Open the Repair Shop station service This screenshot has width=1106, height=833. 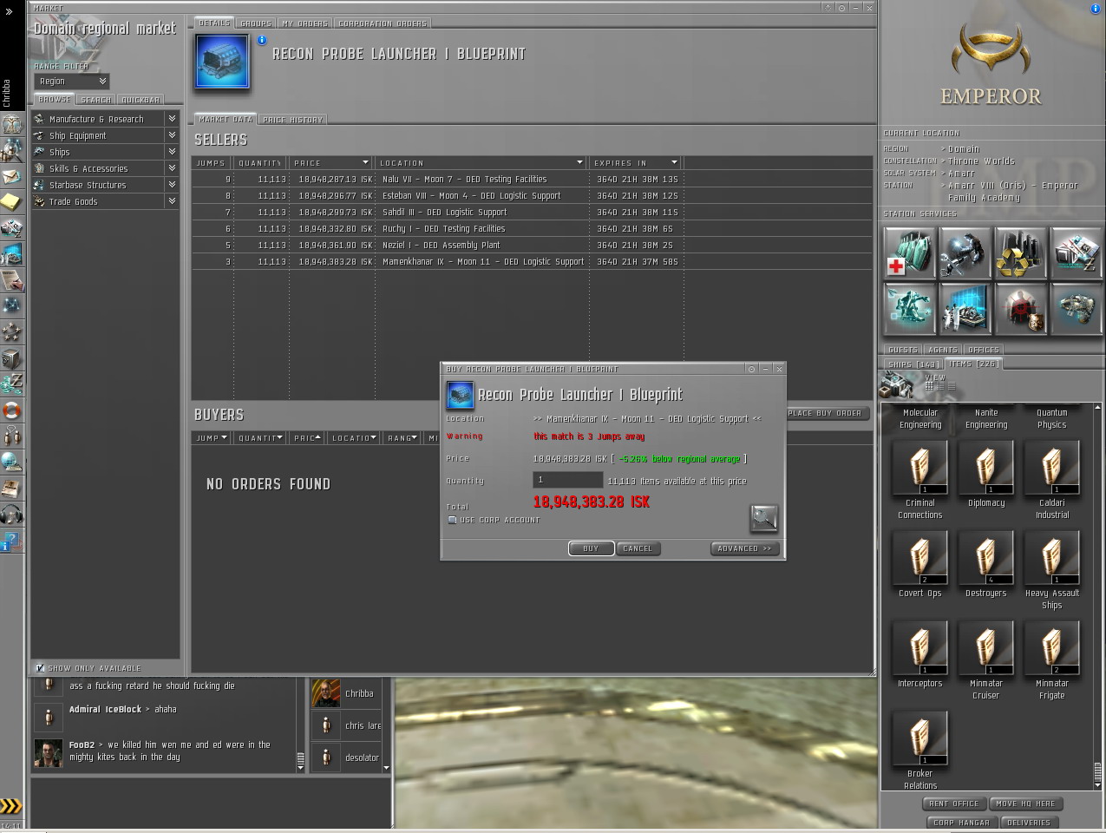965,253
